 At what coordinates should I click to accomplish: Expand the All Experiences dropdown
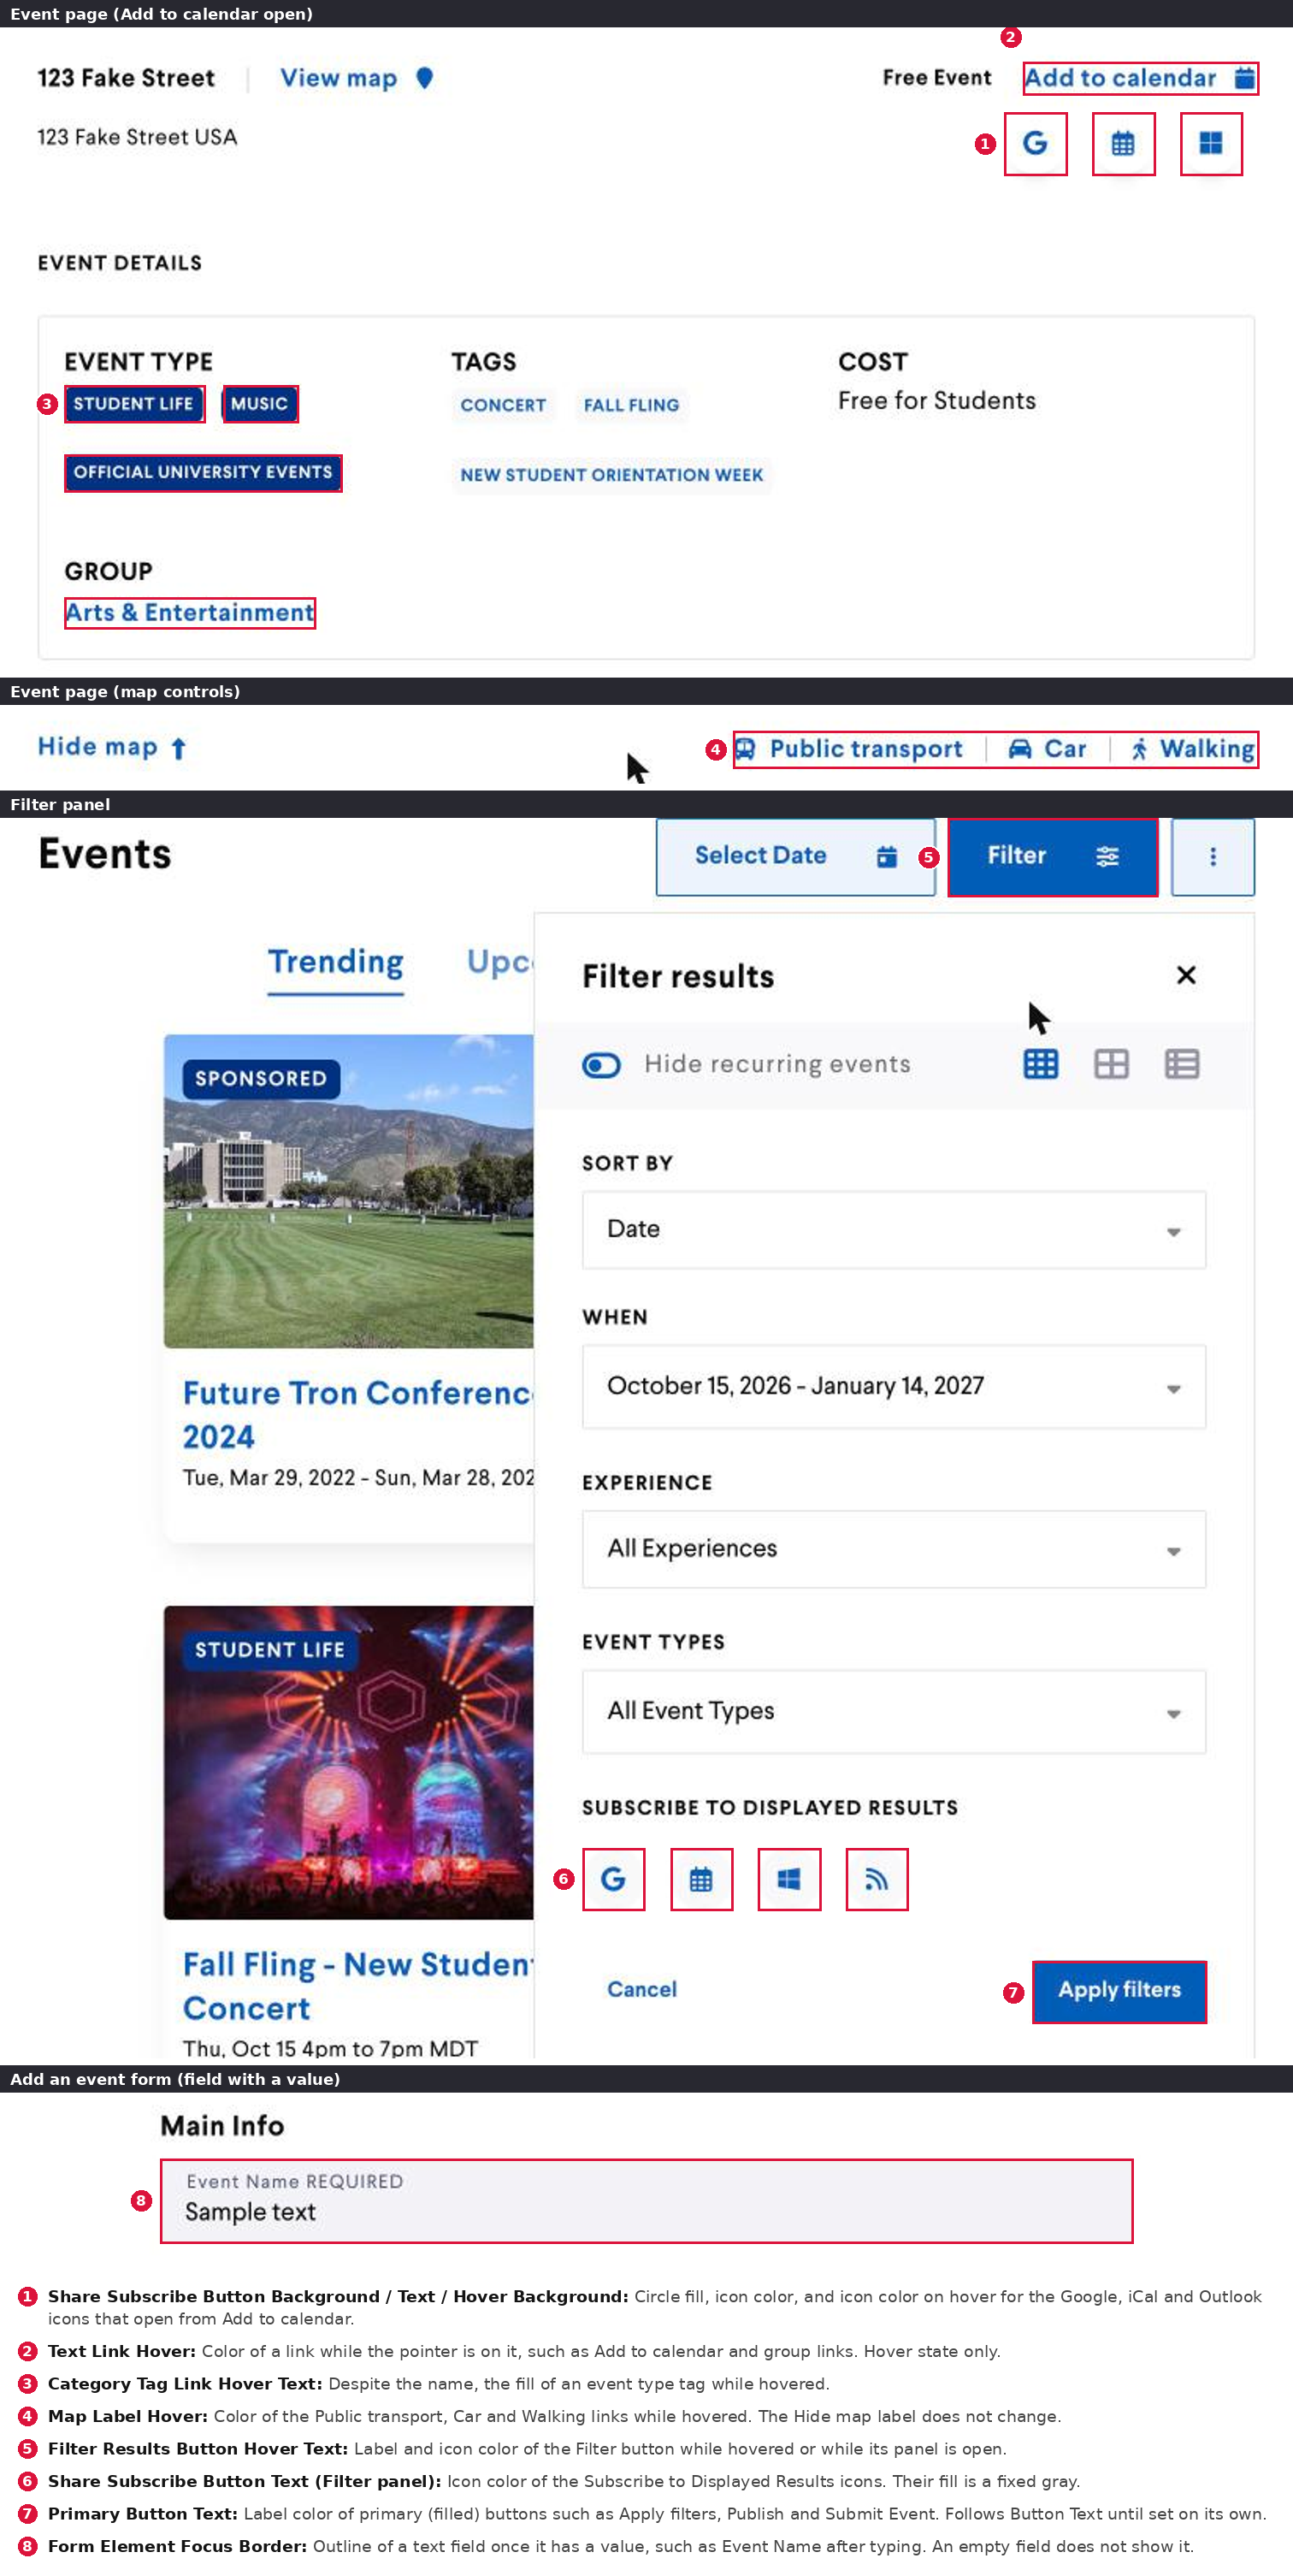coord(894,1550)
